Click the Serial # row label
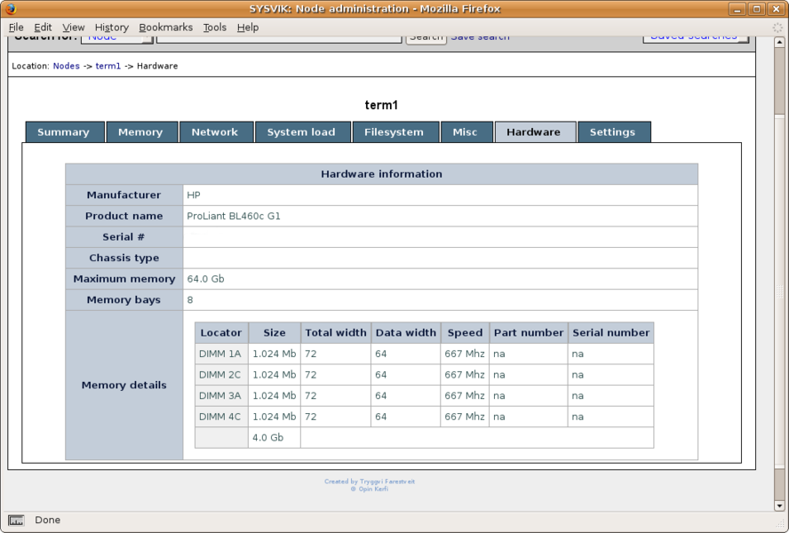 [x=124, y=237]
